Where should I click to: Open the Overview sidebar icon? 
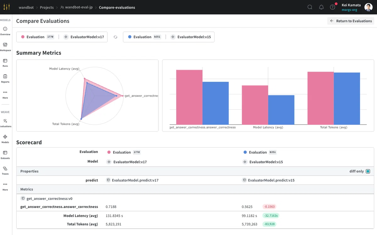[5, 31]
